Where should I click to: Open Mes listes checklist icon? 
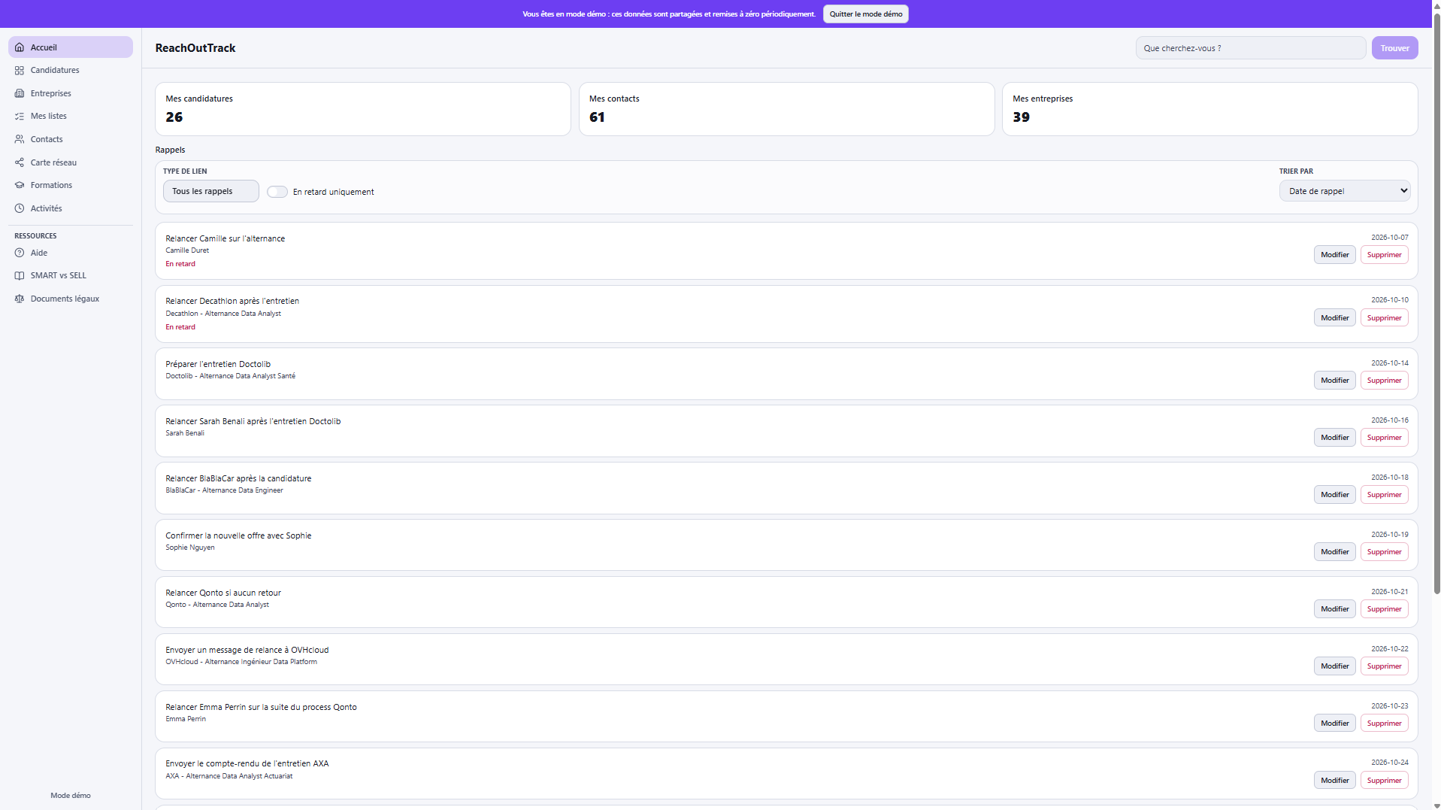pos(20,116)
